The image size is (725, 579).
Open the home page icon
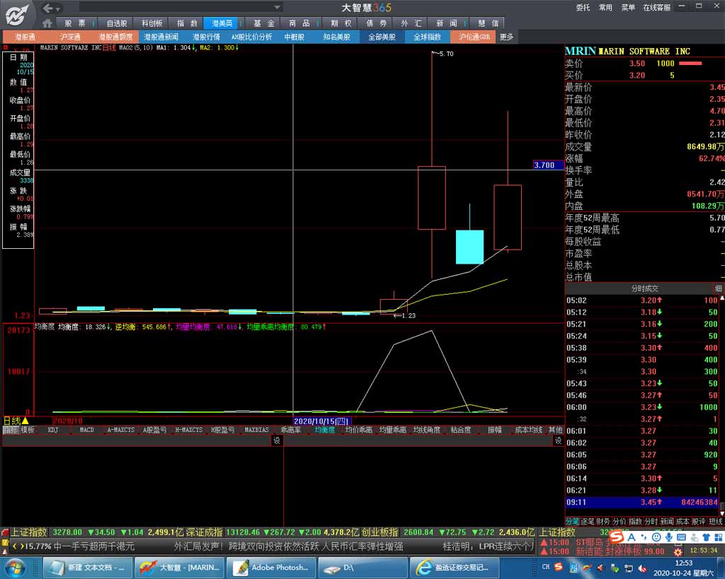pyautogui.click(x=47, y=23)
